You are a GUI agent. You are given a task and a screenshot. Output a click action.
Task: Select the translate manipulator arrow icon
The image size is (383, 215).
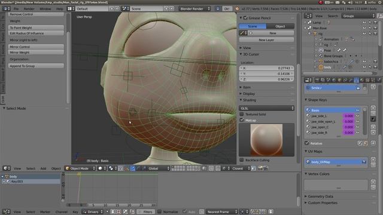pyautogui.click(x=133, y=168)
